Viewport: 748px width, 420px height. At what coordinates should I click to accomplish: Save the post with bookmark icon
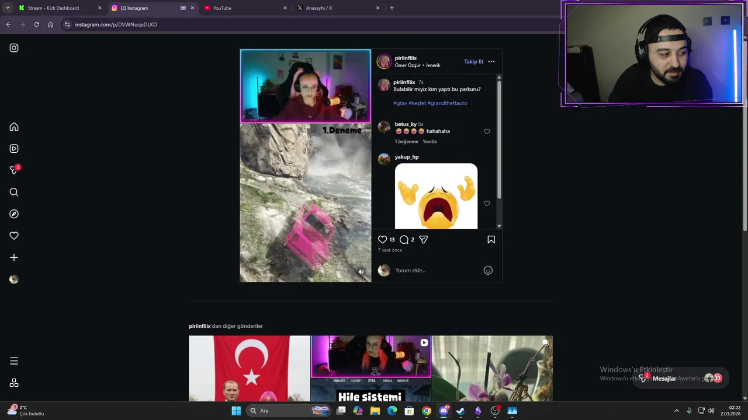pyautogui.click(x=491, y=239)
